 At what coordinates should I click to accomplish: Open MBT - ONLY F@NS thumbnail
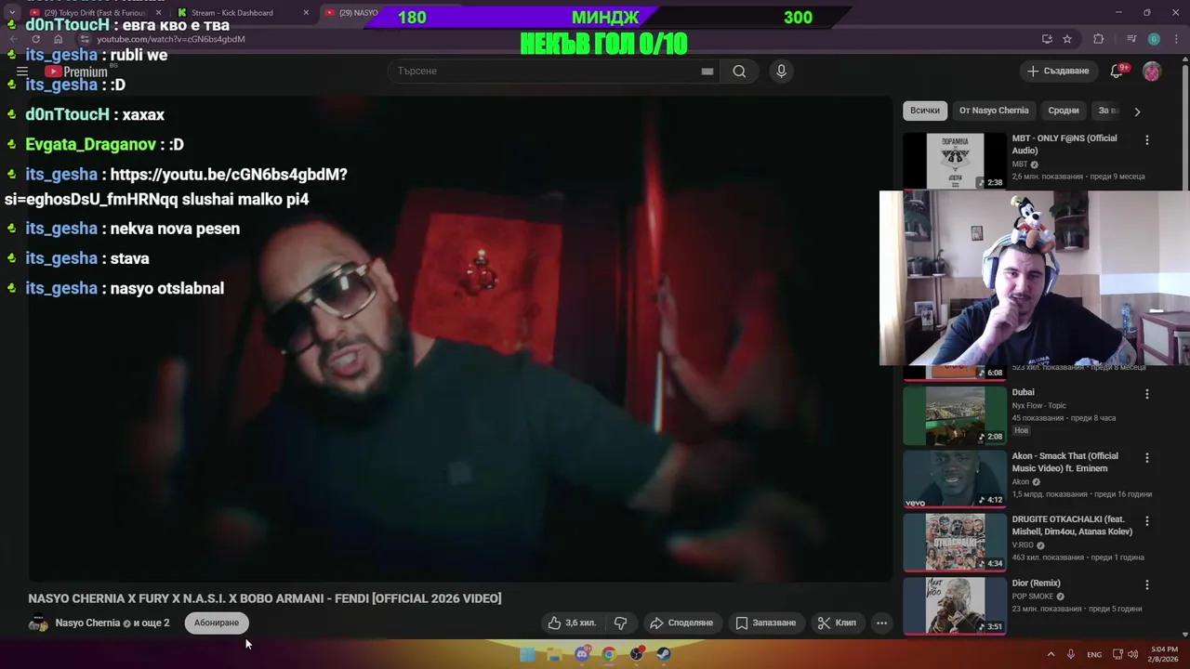pos(955,161)
